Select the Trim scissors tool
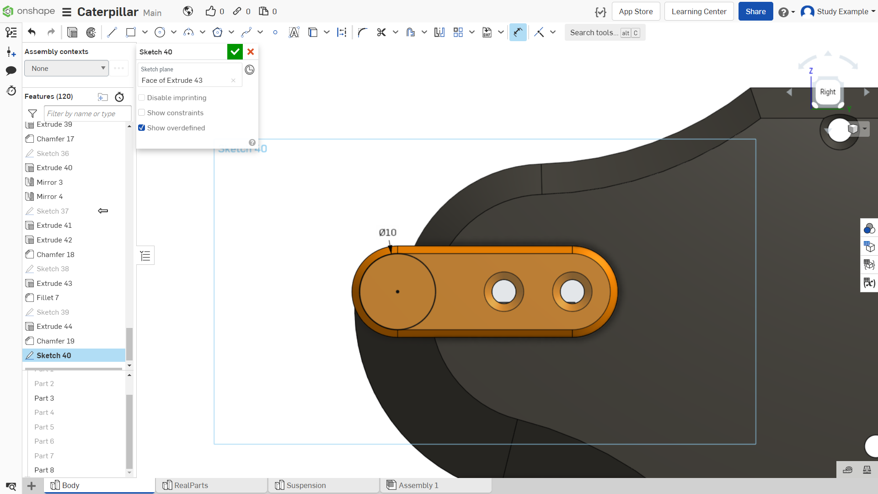 coord(381,32)
